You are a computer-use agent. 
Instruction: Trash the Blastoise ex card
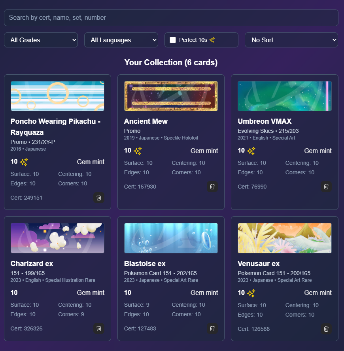click(212, 328)
